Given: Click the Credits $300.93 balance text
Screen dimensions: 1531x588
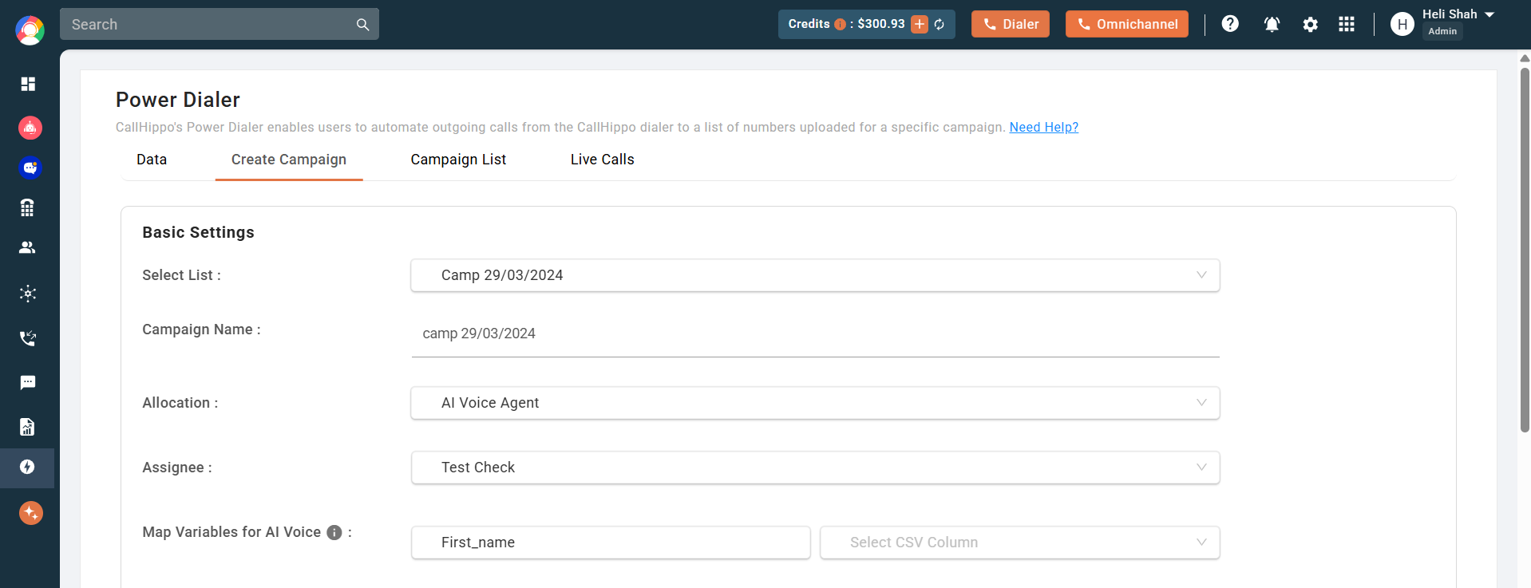Looking at the screenshot, I should pos(846,24).
